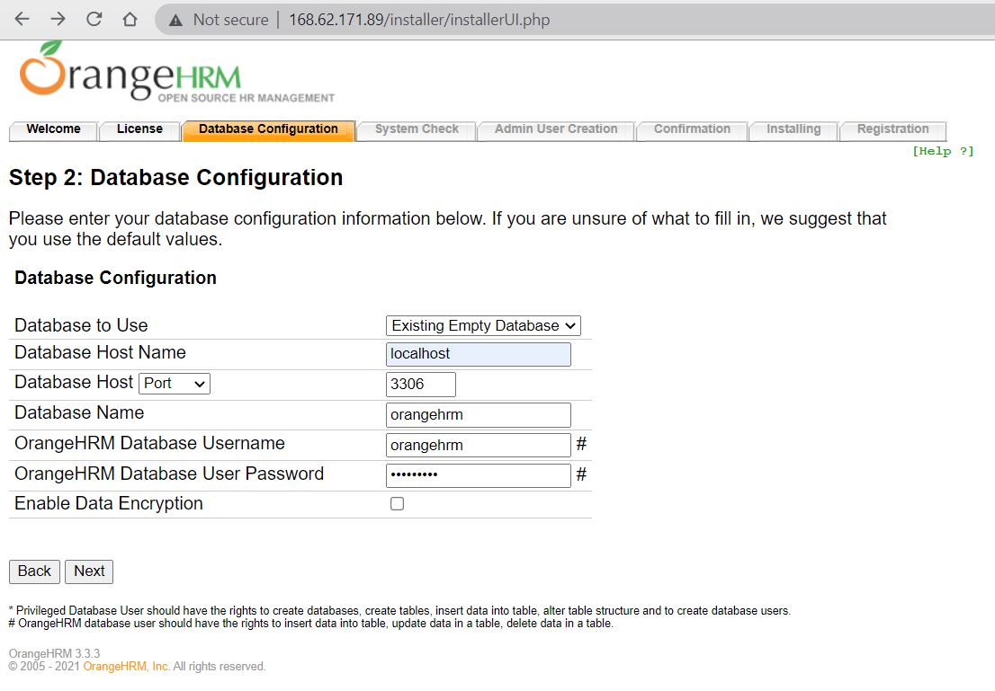The height and width of the screenshot is (691, 995).
Task: Follow the OrangeHRM, Inc. footer link
Action: (127, 667)
